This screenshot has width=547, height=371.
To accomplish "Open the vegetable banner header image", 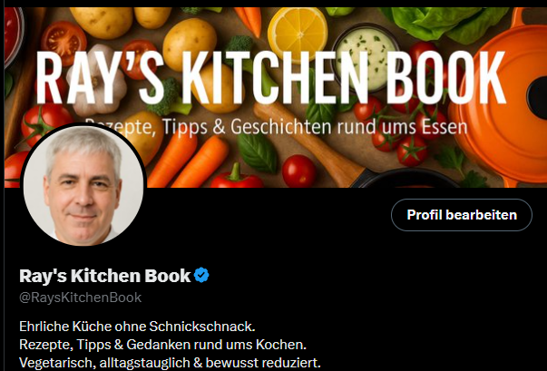I will 276,97.
